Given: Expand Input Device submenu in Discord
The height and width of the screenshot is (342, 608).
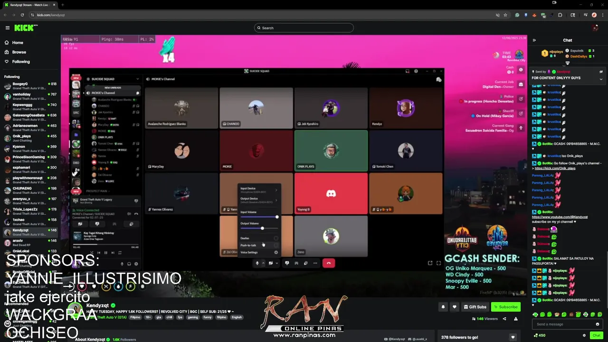Looking at the screenshot, I should (x=259, y=190).
